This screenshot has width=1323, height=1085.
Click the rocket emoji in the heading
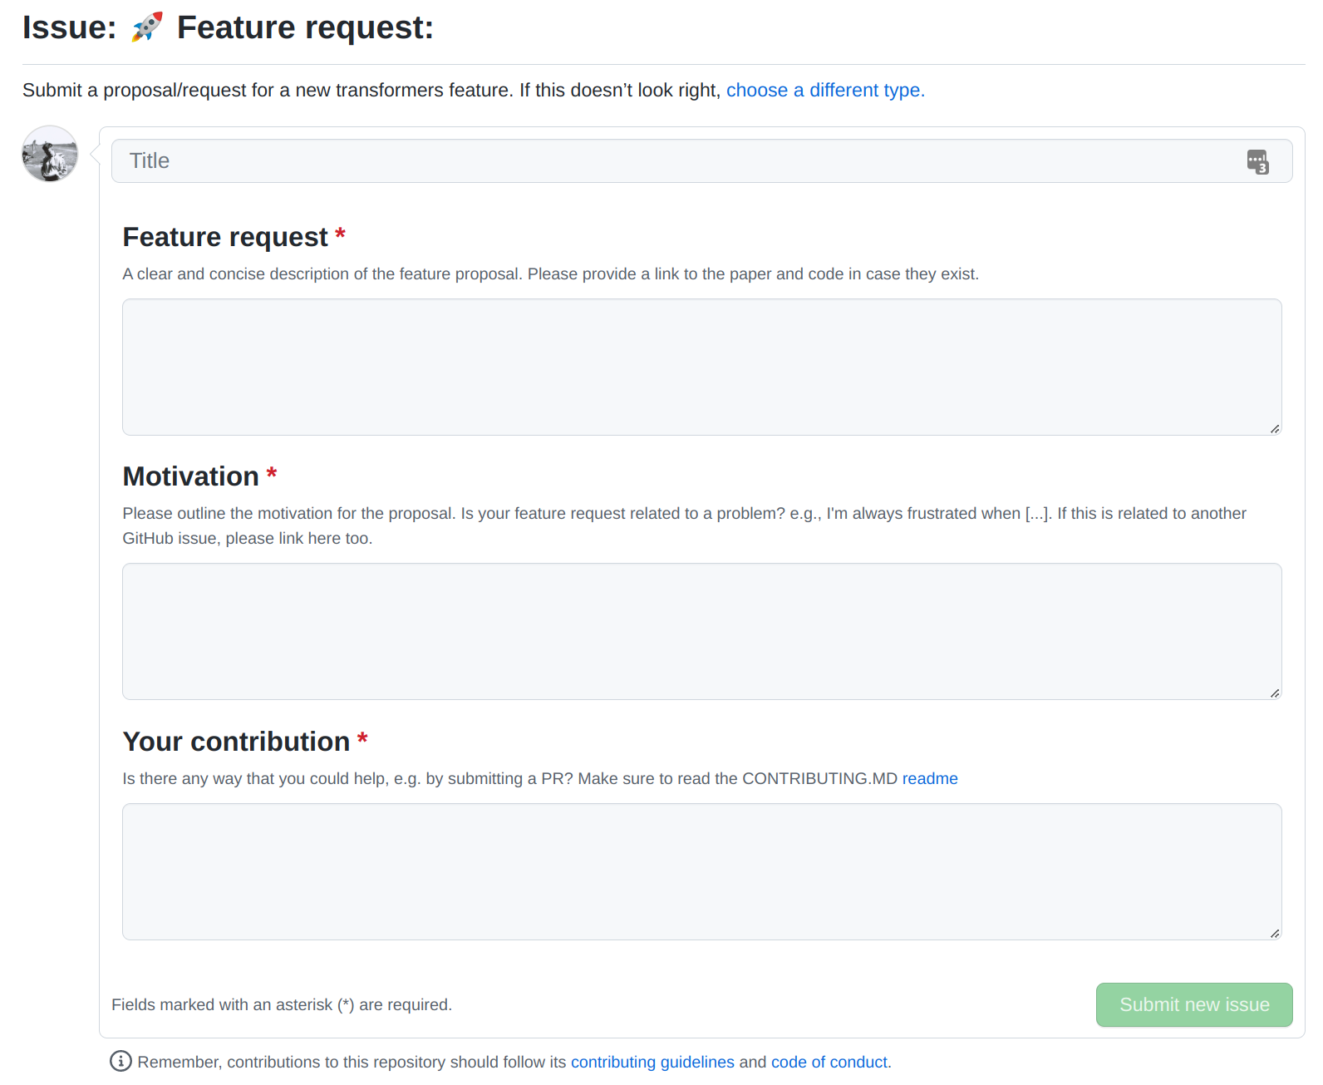coord(147,27)
